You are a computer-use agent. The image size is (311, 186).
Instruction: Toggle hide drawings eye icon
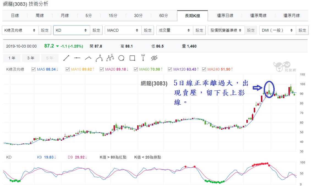click(154, 58)
